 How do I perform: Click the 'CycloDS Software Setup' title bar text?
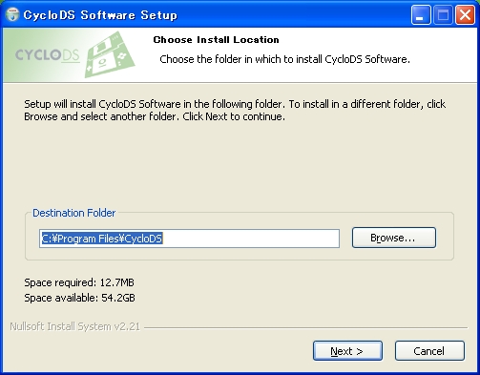click(x=100, y=15)
